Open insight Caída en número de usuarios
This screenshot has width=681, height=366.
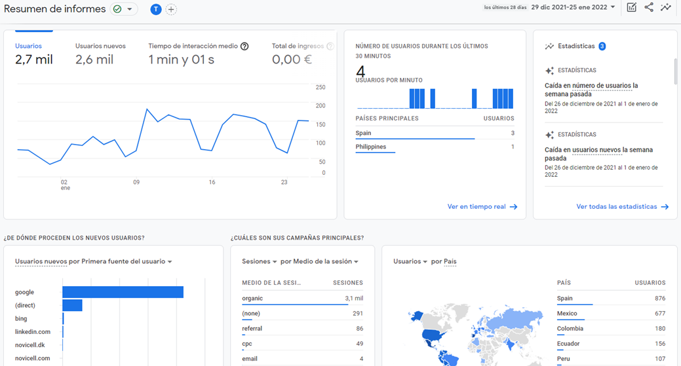[x=591, y=90]
